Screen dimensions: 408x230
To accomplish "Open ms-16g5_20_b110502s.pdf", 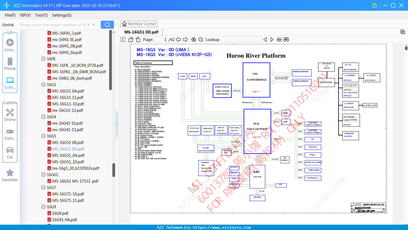I will point(76,168).
